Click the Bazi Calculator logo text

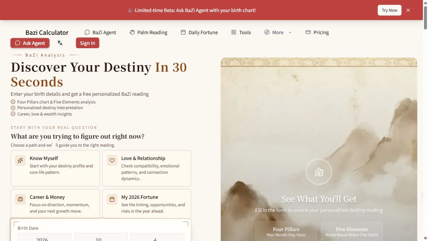pos(47,32)
